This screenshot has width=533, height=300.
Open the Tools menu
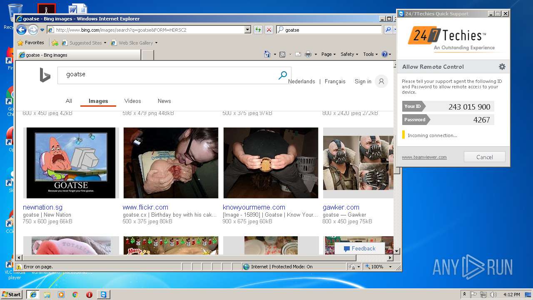(370, 54)
